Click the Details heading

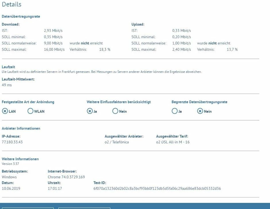tap(11, 4)
